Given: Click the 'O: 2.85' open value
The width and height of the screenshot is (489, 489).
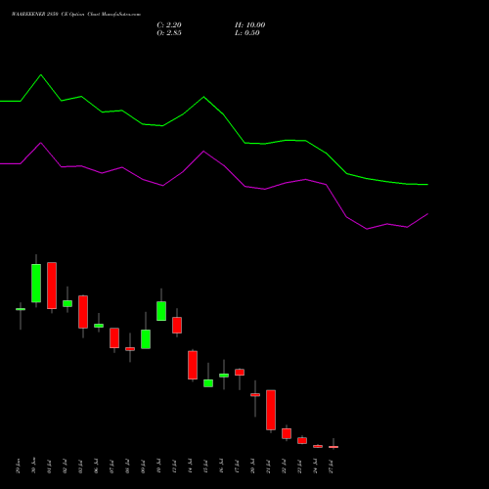Looking at the screenshot, I should pos(169,33).
